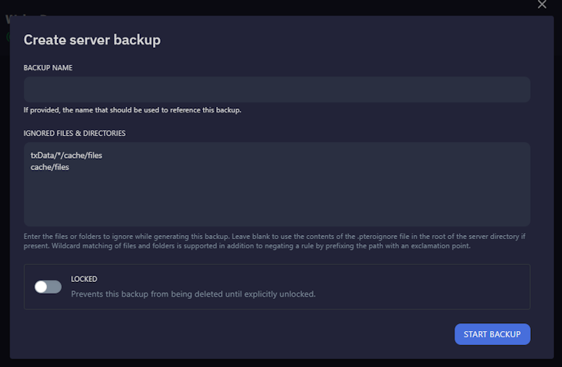Click the IGNORED FILES & DIRECTORIES label

(x=75, y=134)
